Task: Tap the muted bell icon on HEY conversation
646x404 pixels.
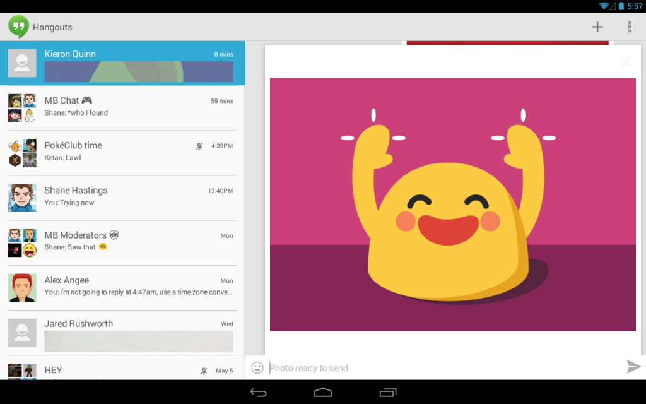Action: pyautogui.click(x=204, y=371)
